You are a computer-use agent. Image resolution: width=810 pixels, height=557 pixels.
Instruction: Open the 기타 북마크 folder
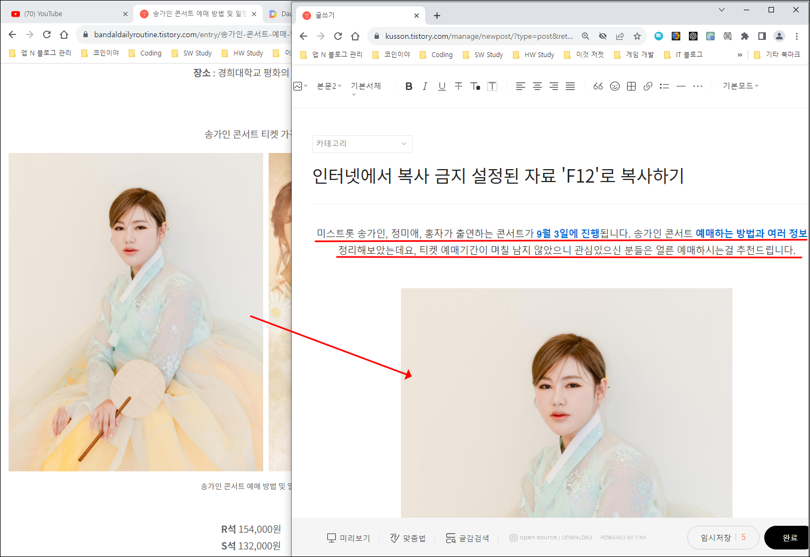[777, 55]
